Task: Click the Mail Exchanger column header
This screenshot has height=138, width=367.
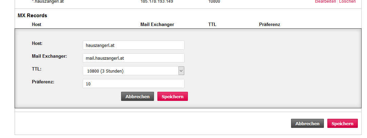Action: 157,25
